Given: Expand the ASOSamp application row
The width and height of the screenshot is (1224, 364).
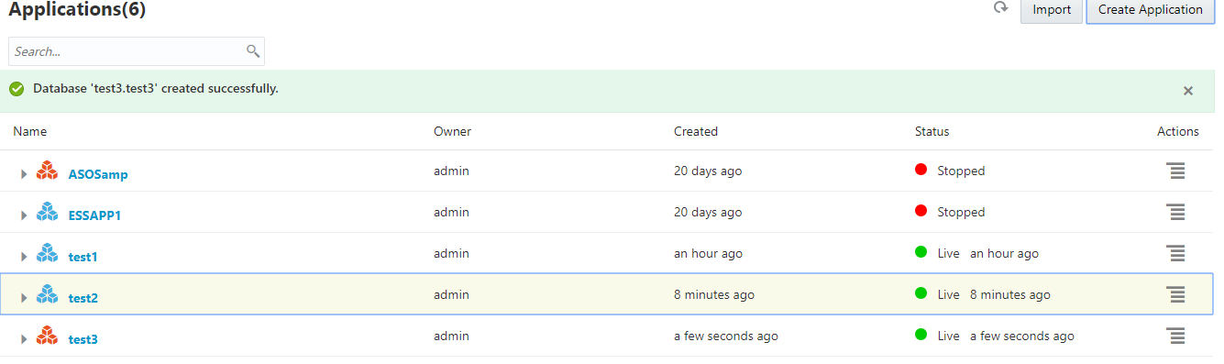Looking at the screenshot, I should click(24, 173).
